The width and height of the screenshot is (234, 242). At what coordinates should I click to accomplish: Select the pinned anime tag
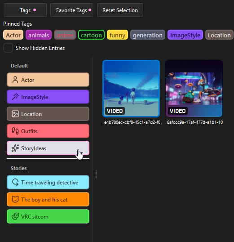65,35
